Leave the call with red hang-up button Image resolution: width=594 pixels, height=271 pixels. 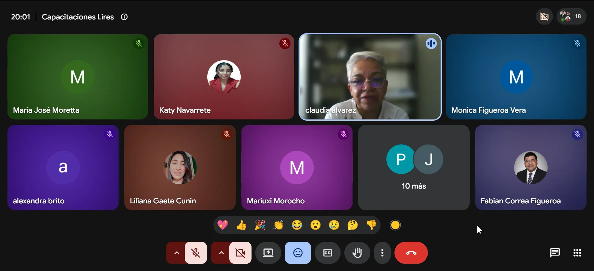tap(411, 253)
